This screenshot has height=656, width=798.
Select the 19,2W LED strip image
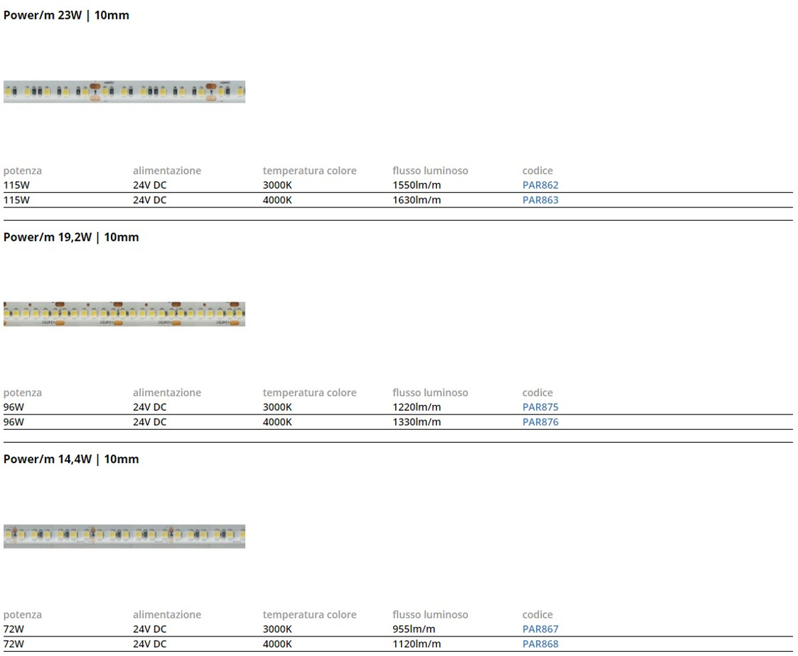[124, 313]
